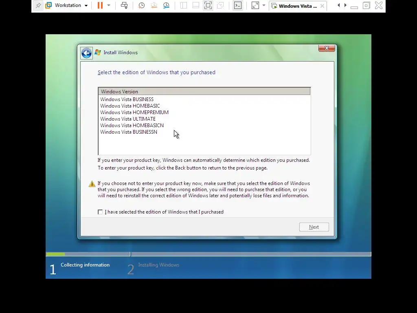Send Ctrl+Alt+Del to the virtual machine
This screenshot has height=313, width=417.
[124, 5]
